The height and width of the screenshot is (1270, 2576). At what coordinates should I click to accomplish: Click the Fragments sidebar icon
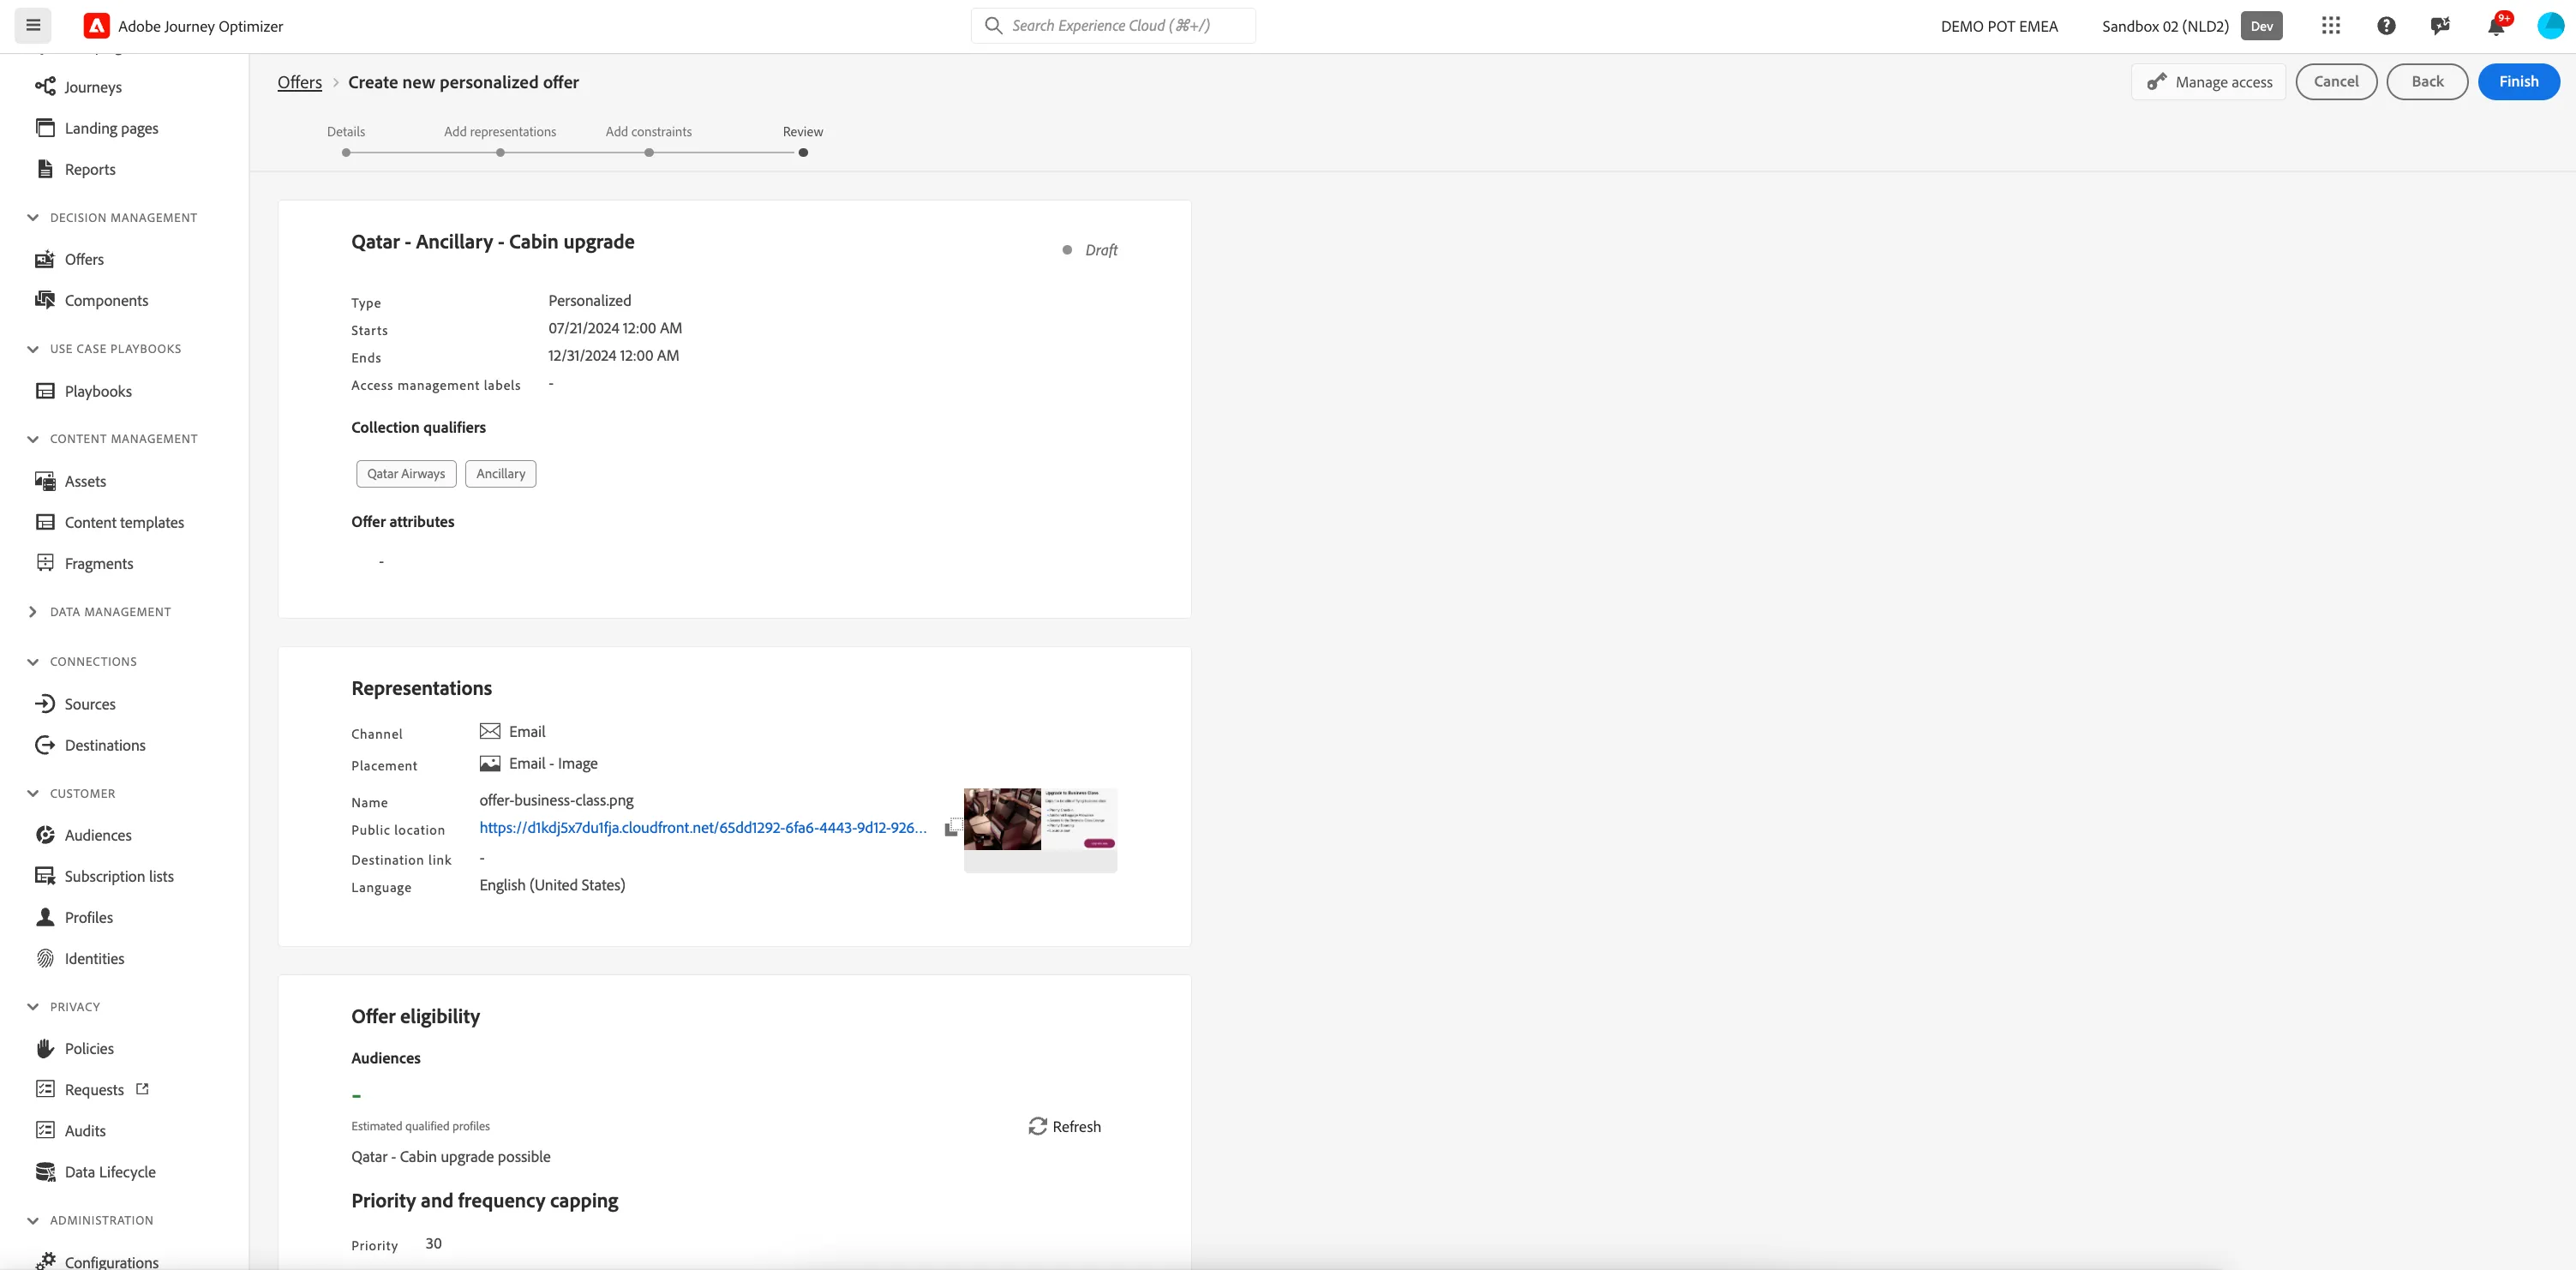45,563
